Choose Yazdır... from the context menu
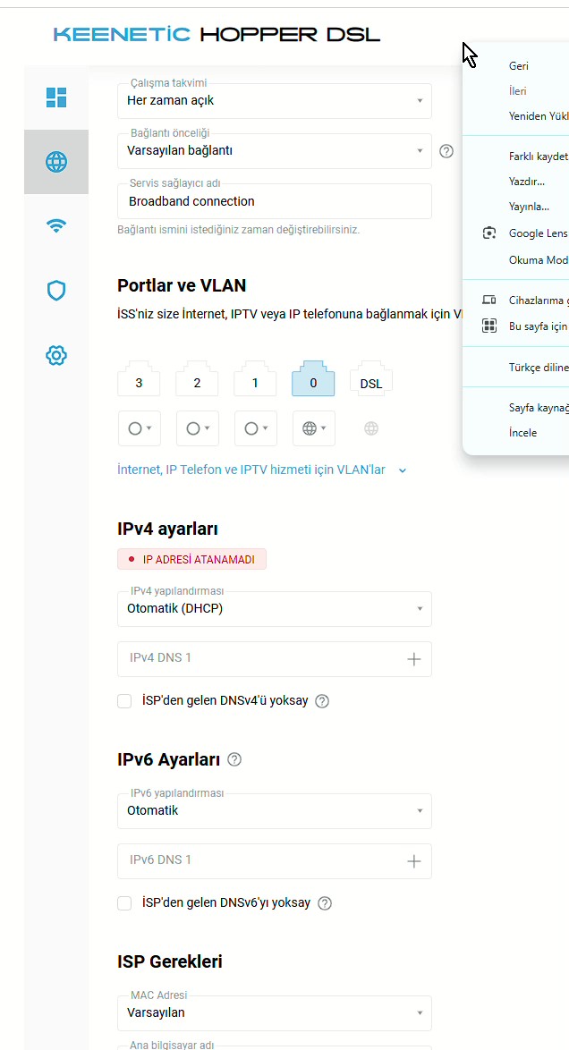Screen dimensions: 569x1050 [527, 182]
